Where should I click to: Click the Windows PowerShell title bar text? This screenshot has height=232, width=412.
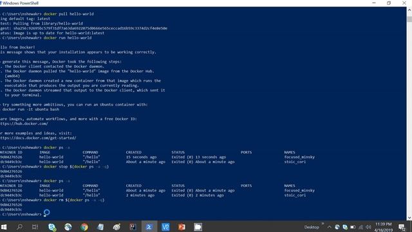click(21, 3)
